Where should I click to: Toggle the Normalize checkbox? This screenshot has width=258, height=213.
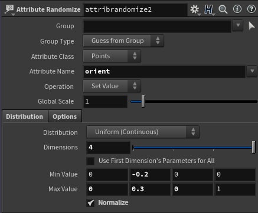point(90,202)
